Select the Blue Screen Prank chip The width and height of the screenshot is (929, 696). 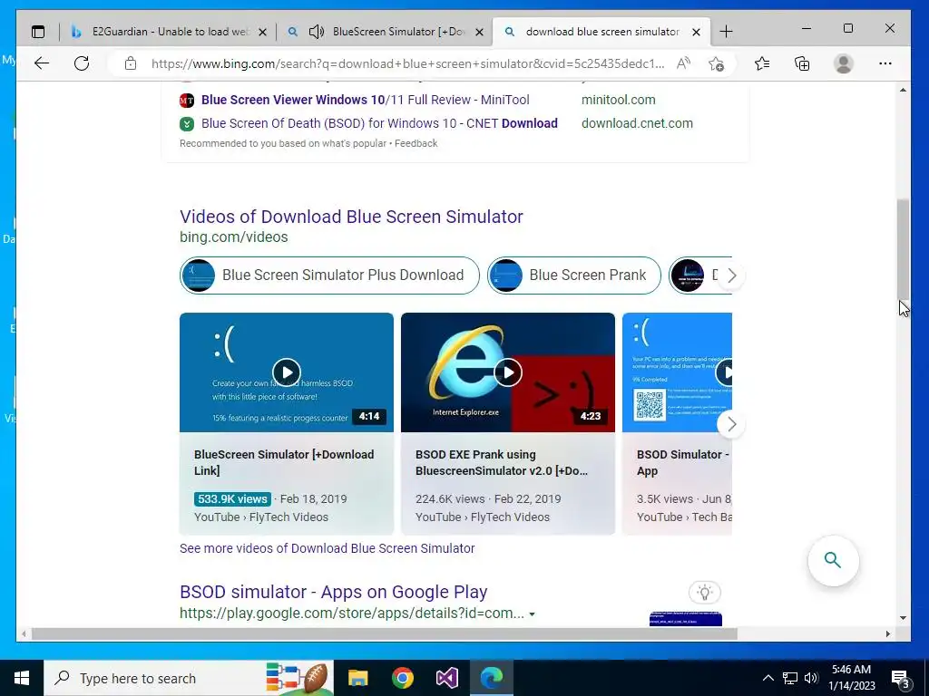[573, 275]
